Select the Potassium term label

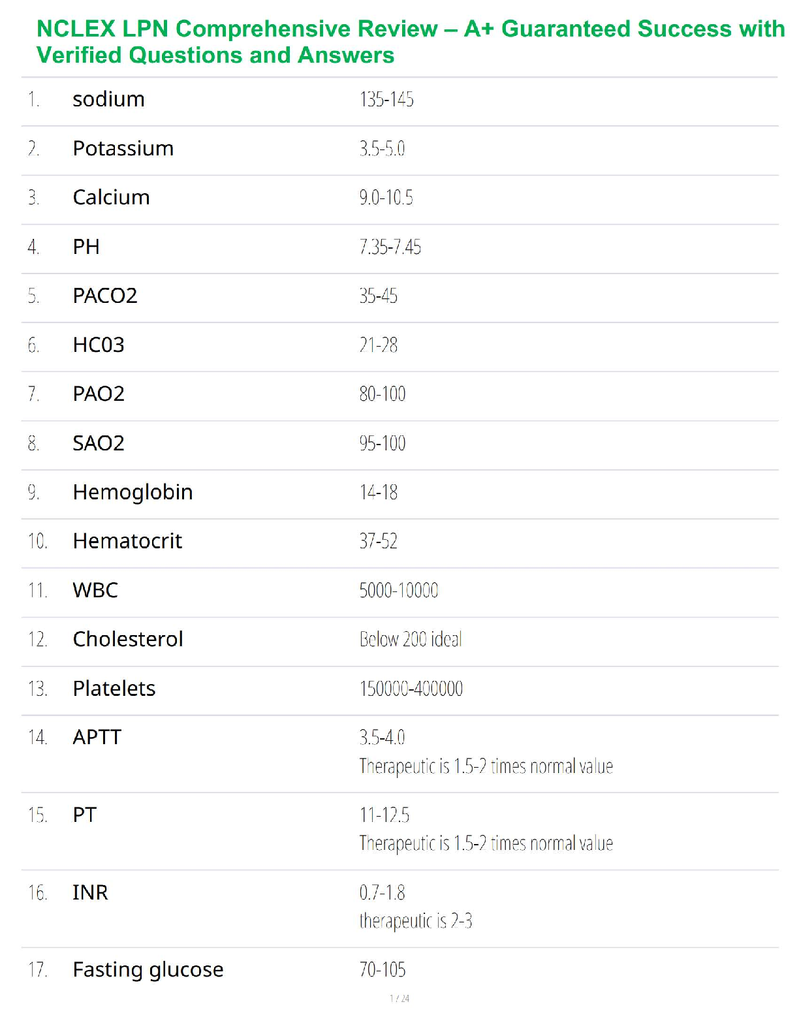point(123,149)
